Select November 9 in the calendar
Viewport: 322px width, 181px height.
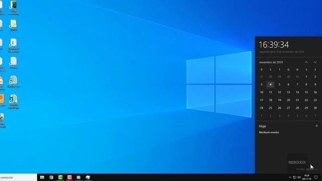pyautogui.click(x=315, y=84)
